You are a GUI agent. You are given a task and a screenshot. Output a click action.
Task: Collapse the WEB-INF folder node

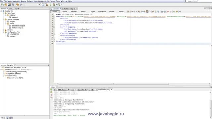click(x=6, y=15)
